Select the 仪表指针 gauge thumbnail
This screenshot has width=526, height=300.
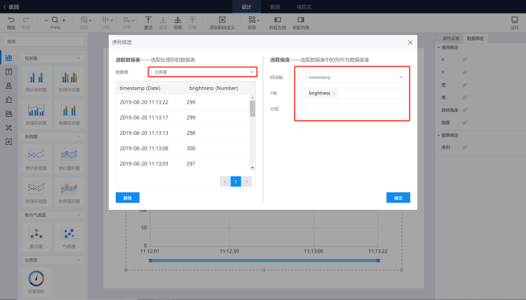point(36,282)
